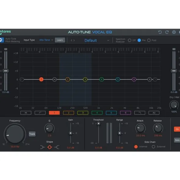Select band 5 tab
The width and height of the screenshot is (180, 180).
coord(111,113)
